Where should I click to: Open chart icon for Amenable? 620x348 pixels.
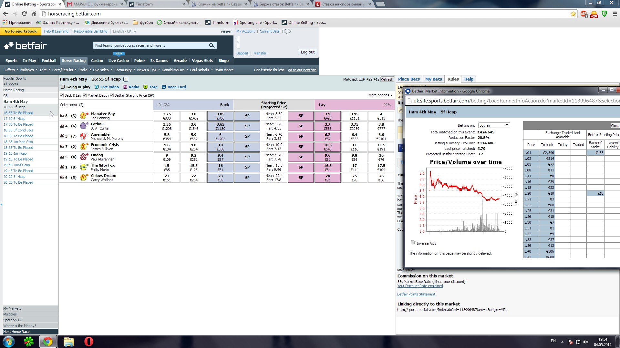[62, 136]
